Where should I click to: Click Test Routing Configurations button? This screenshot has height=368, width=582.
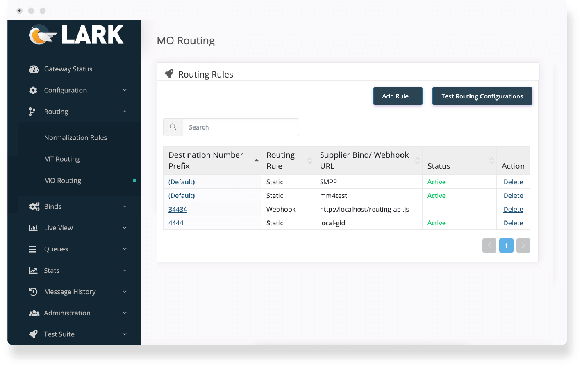[x=482, y=96]
